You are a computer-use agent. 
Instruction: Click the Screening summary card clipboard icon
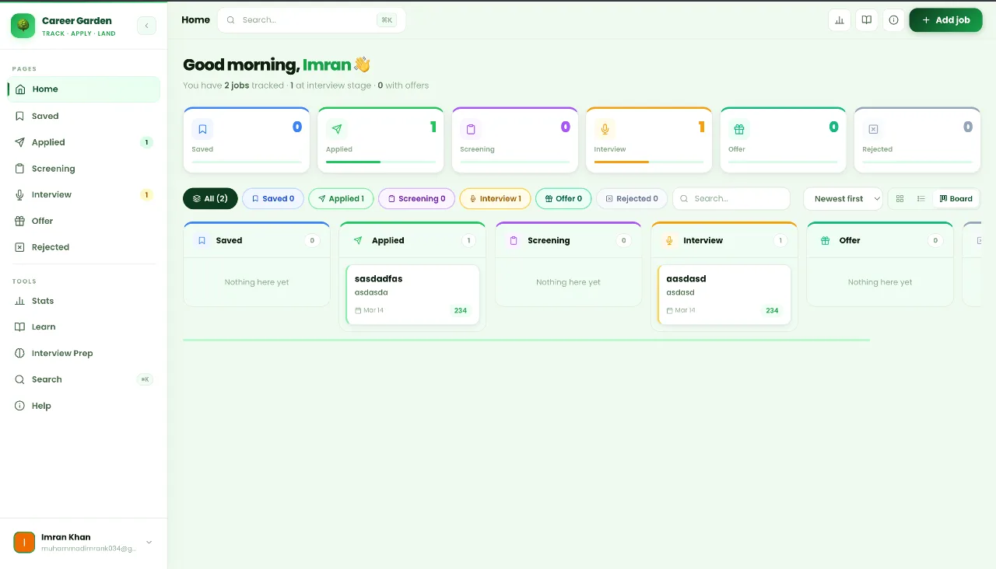pyautogui.click(x=471, y=129)
